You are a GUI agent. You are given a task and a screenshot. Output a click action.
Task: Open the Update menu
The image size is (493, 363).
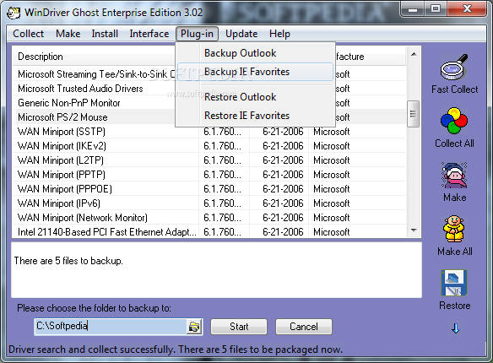[241, 34]
